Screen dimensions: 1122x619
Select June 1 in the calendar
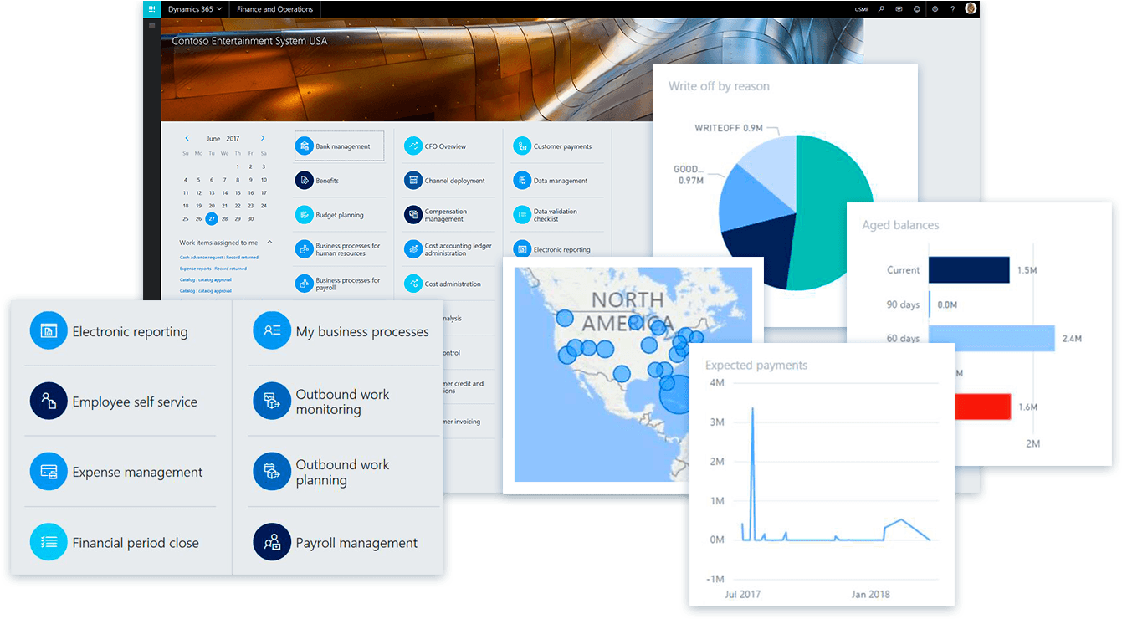(x=238, y=166)
